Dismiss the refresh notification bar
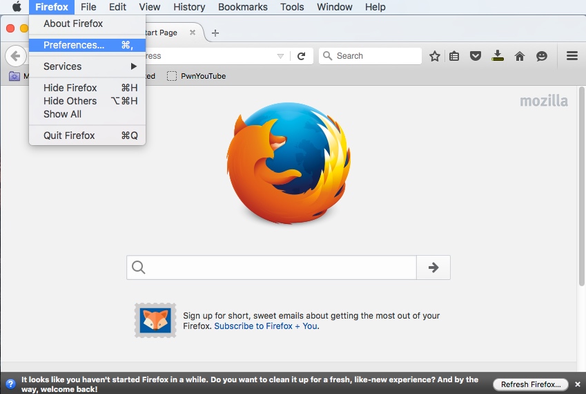This screenshot has width=586, height=394. pyautogui.click(x=578, y=384)
